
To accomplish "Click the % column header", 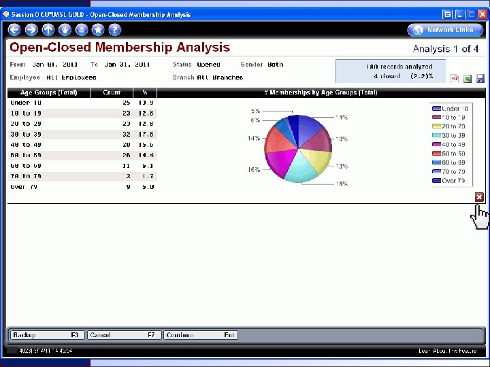I will 145,92.
